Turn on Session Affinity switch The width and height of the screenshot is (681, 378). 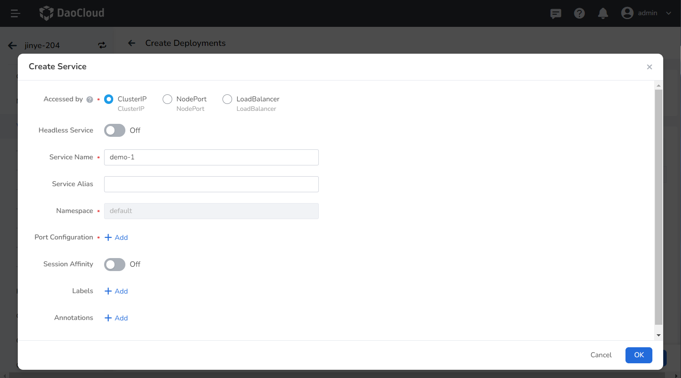pos(115,265)
